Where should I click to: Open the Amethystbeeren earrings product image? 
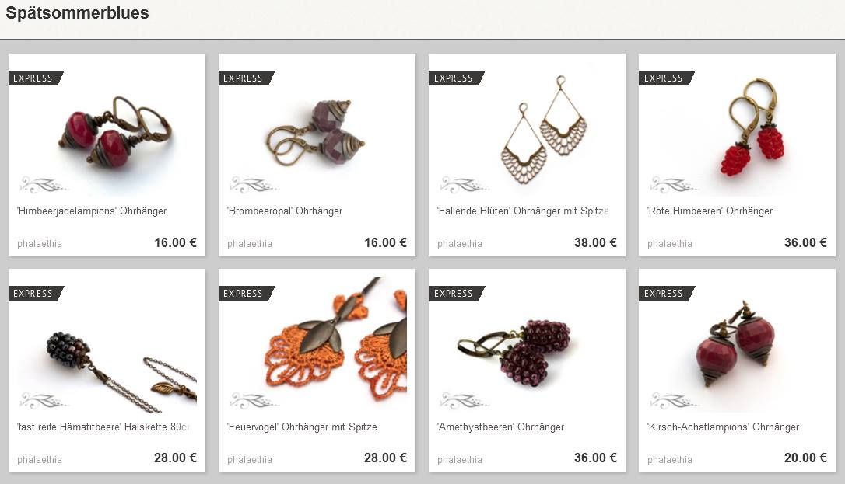527,345
